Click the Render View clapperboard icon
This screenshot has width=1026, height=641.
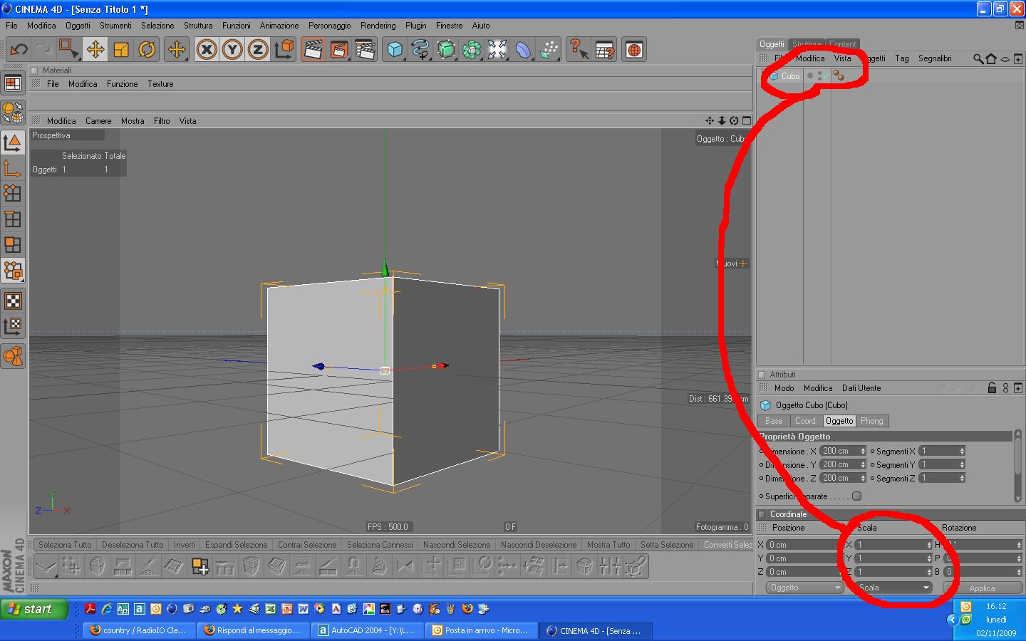[x=313, y=49]
